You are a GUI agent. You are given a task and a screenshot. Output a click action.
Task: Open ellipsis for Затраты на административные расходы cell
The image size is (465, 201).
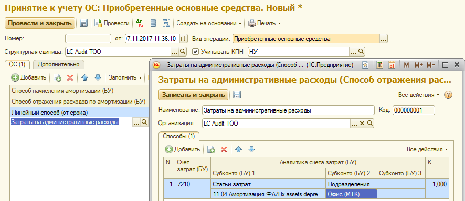(x=136, y=122)
